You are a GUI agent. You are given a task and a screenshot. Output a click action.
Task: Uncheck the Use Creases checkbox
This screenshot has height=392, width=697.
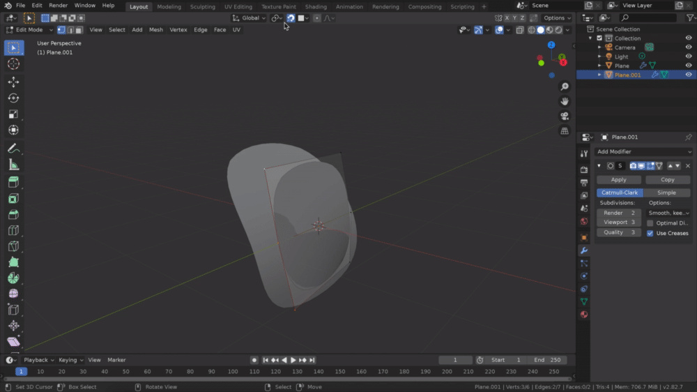pyautogui.click(x=650, y=233)
